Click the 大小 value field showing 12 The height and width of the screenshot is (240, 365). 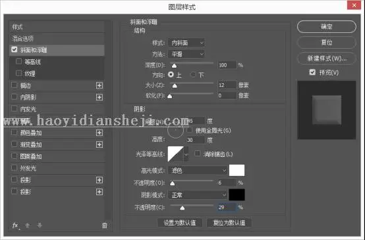coord(227,85)
